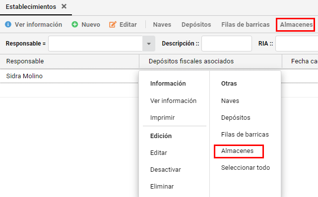Viewport: 318px width, 197px height.
Task: Choose Eliminar in the context menu
Action: pyautogui.click(x=162, y=186)
